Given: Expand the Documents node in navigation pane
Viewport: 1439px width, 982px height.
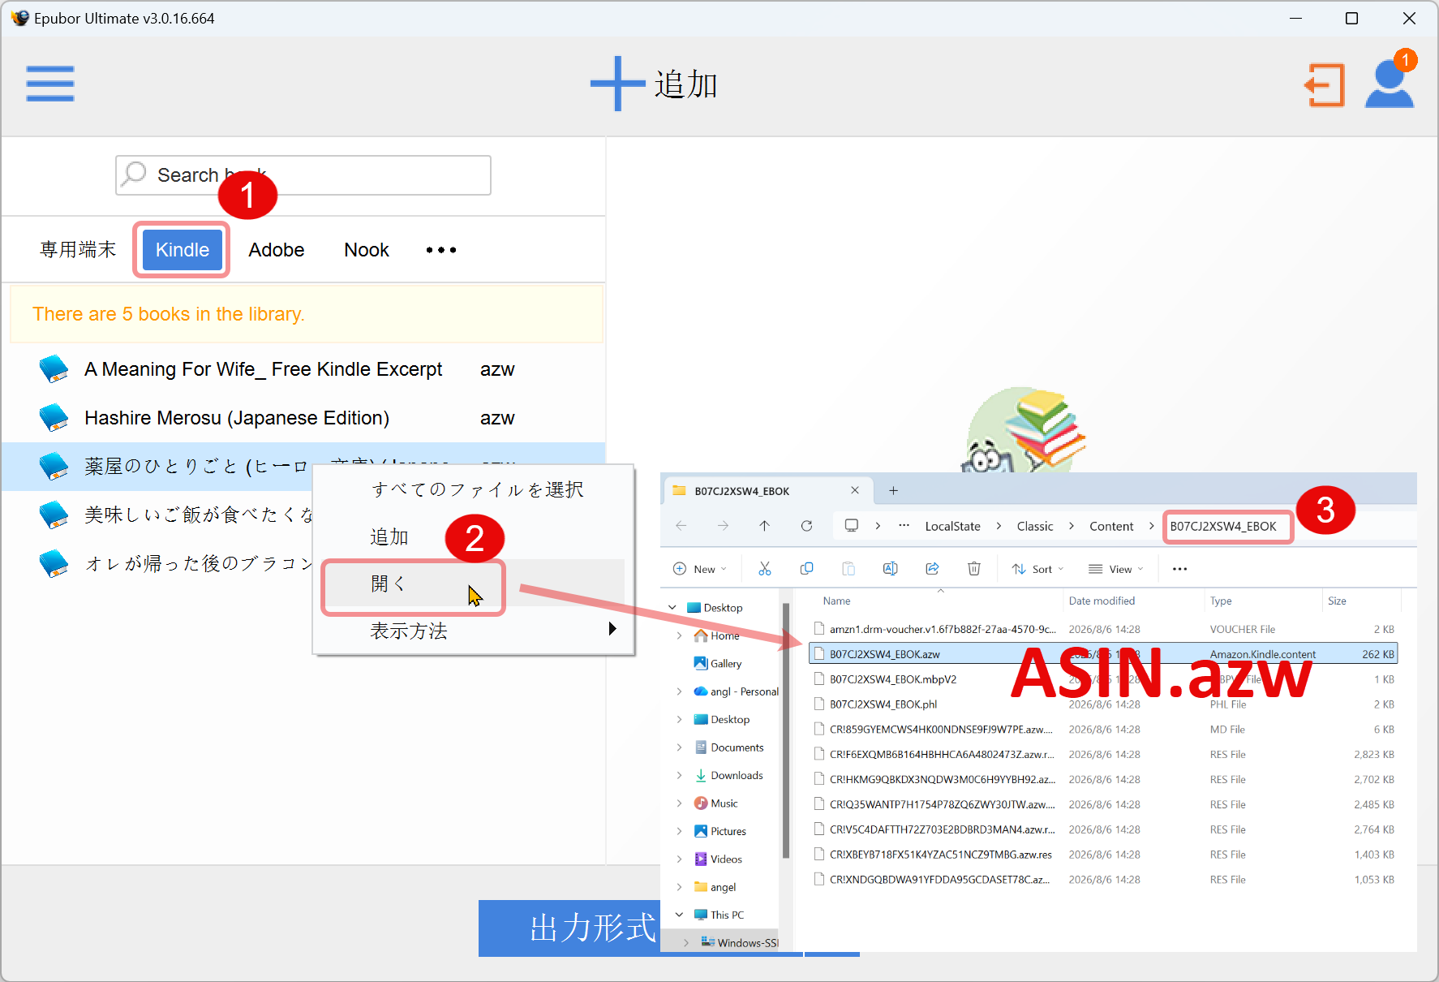Looking at the screenshot, I should click(679, 747).
